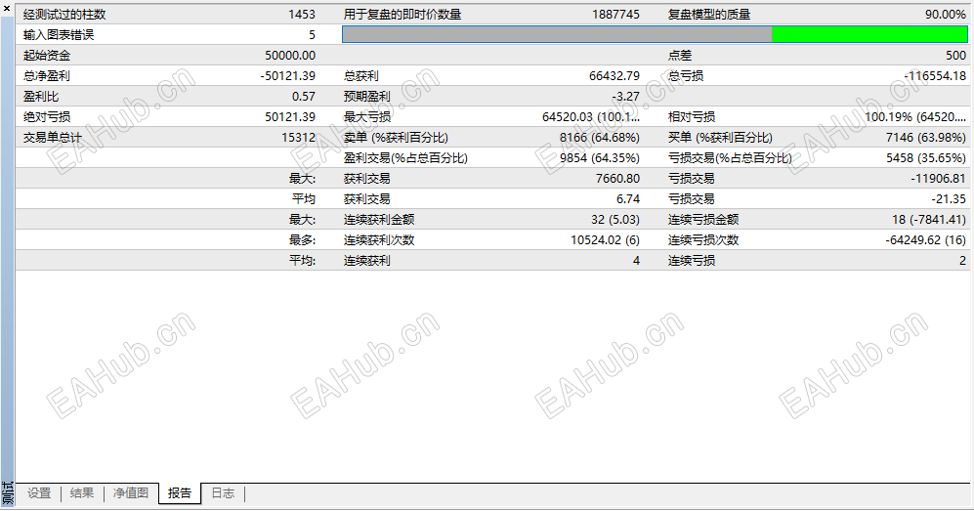This screenshot has height=511, width=974.
Task: Select the consecutive losses value 18 (-7841.41)
Action: tap(929, 219)
